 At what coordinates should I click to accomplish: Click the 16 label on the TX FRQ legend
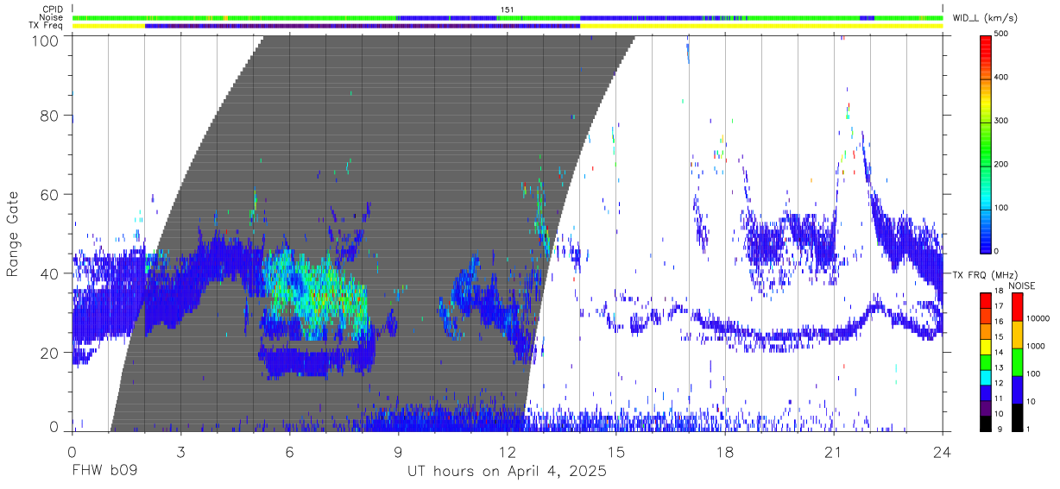998,321
